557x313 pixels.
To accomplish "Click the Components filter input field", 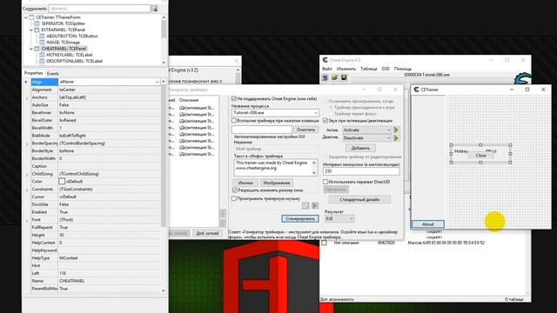I will click(x=99, y=9).
